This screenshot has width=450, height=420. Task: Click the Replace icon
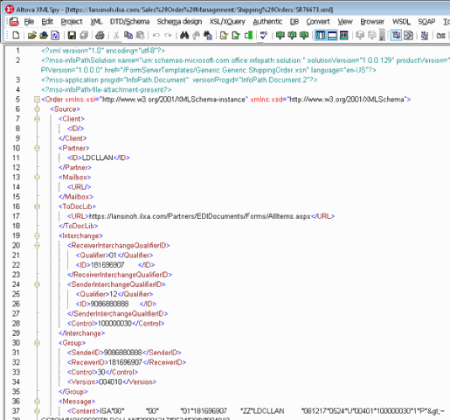[x=208, y=35]
